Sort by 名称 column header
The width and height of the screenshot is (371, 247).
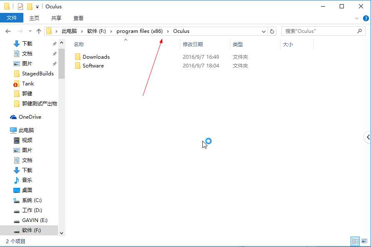[x=79, y=45]
